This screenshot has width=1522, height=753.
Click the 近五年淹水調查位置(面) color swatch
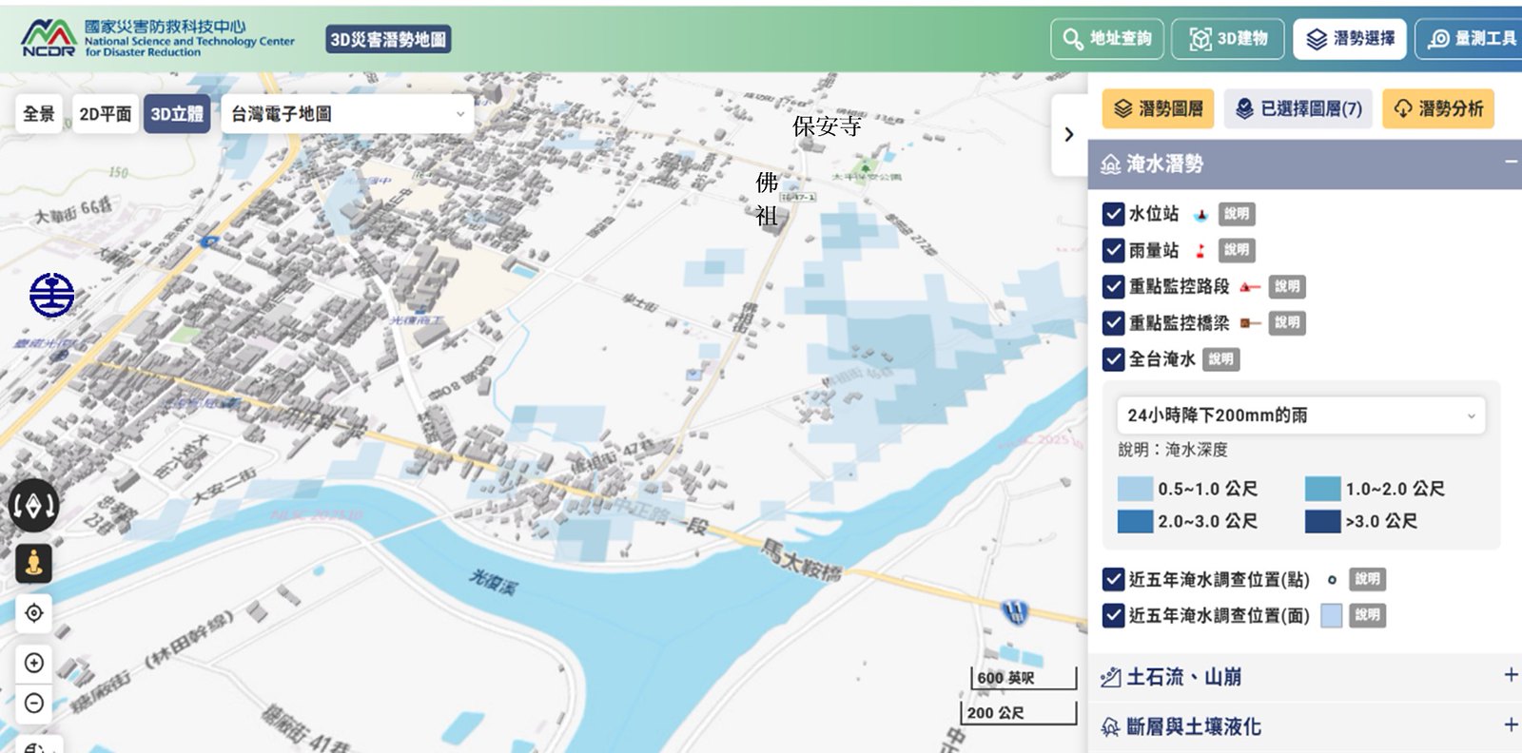coord(1332,616)
